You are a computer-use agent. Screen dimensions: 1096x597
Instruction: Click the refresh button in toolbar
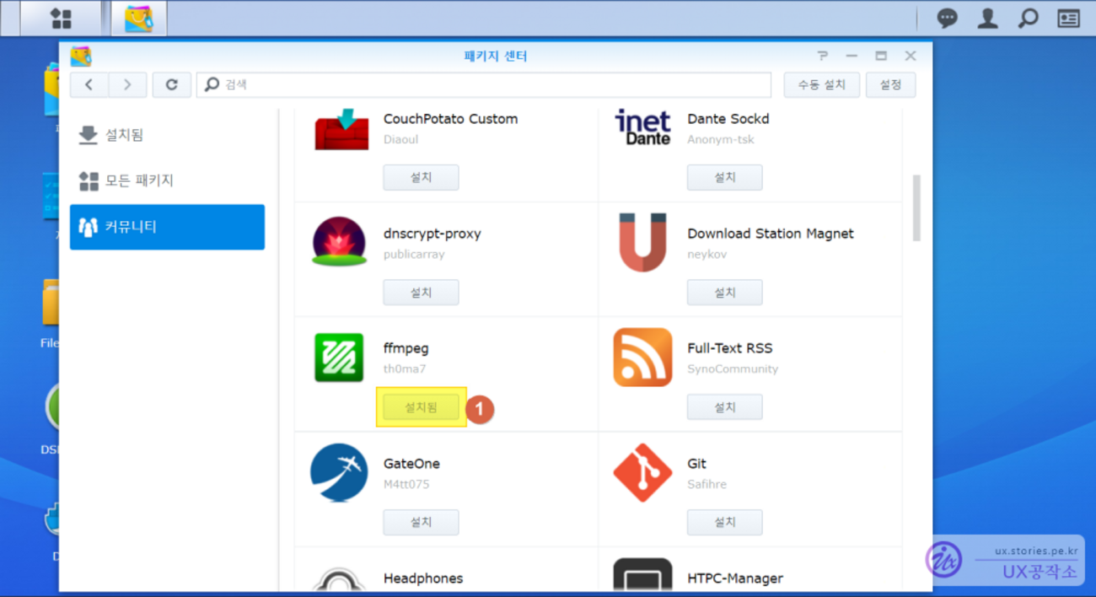(172, 84)
